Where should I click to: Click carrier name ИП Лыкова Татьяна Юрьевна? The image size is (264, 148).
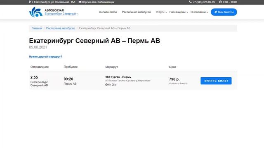point(128,81)
